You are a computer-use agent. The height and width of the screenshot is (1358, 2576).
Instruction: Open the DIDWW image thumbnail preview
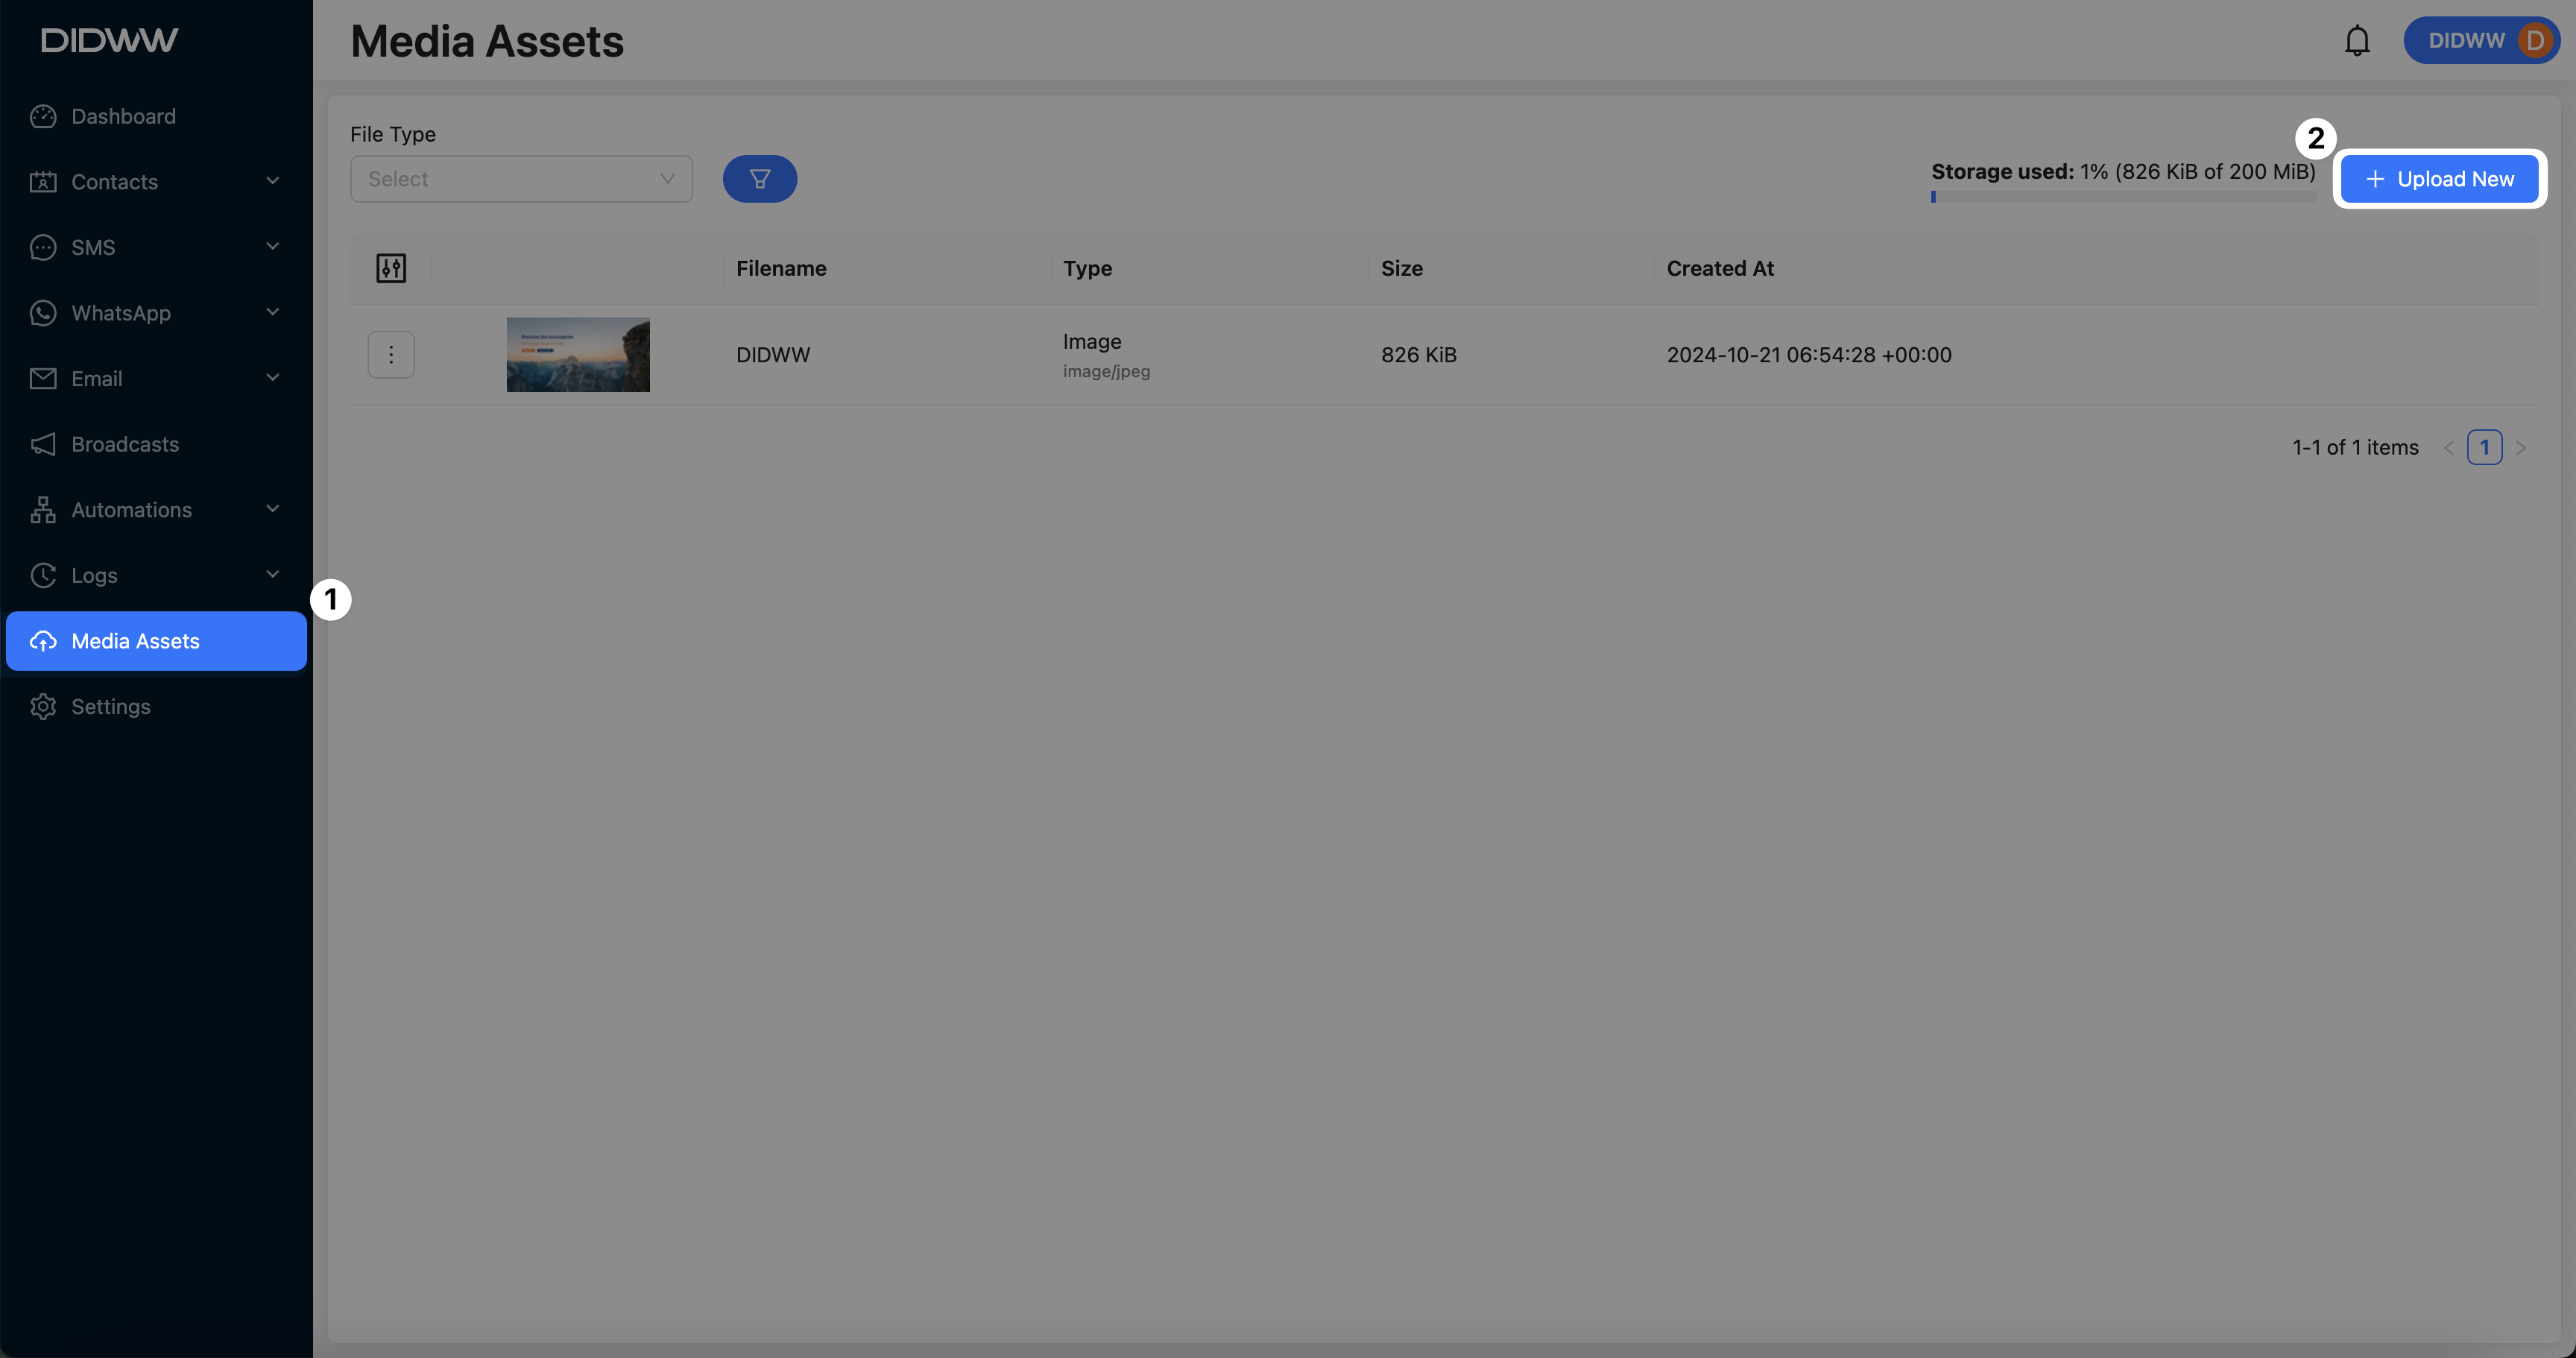coord(578,355)
